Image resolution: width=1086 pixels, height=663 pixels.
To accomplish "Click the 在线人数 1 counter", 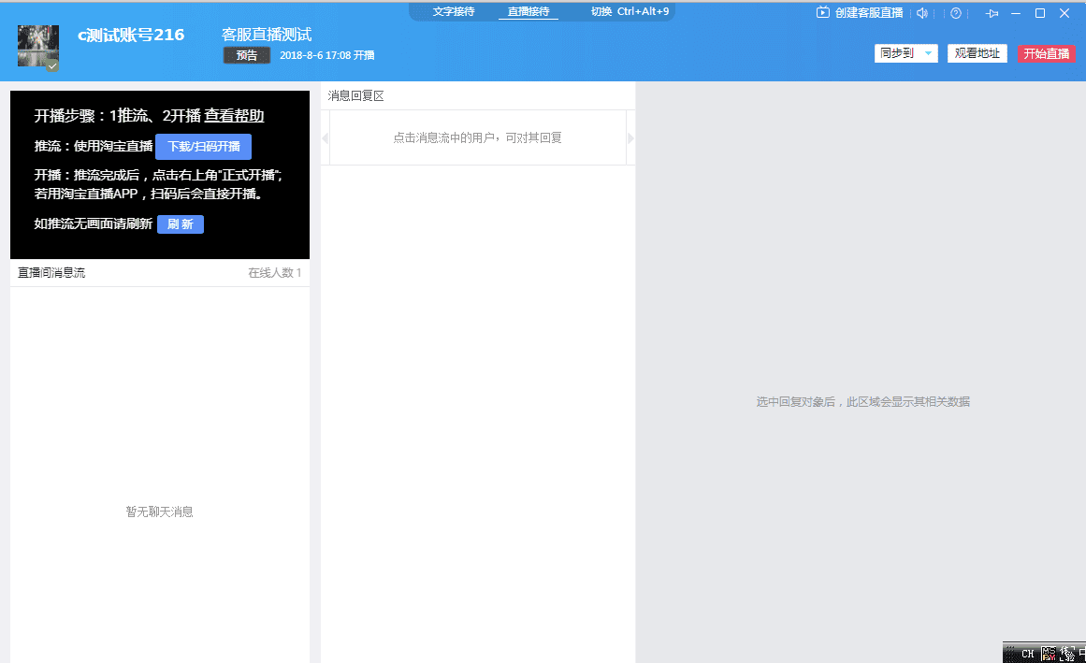I will point(274,273).
